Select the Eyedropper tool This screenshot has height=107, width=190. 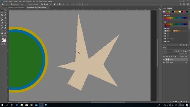5,15
